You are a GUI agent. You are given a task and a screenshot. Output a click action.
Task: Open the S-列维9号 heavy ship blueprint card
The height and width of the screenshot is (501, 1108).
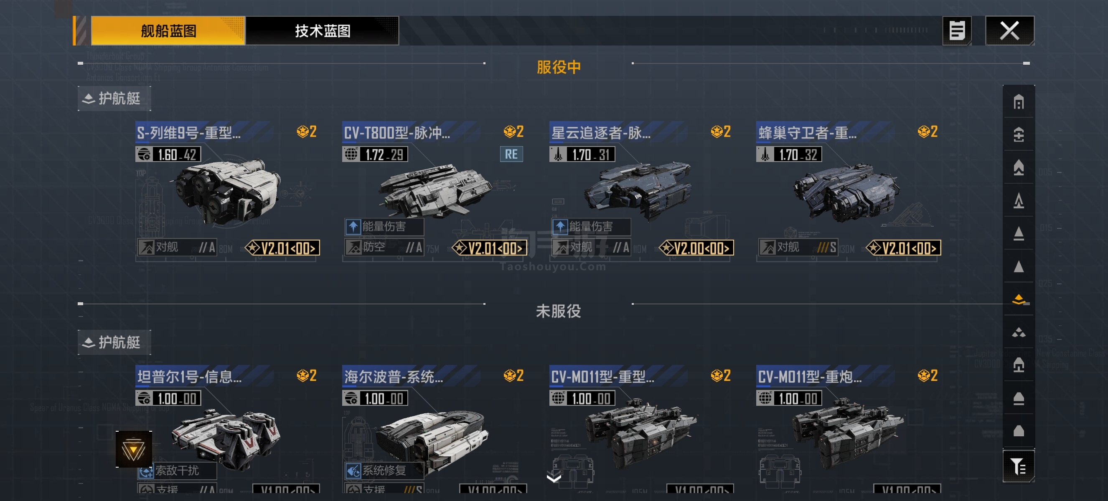(228, 190)
